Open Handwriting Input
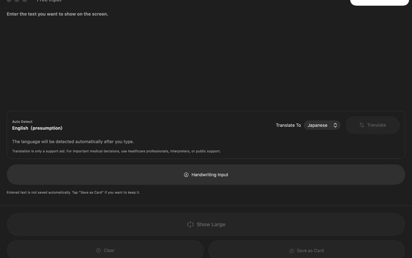412x258 pixels. [x=206, y=175]
